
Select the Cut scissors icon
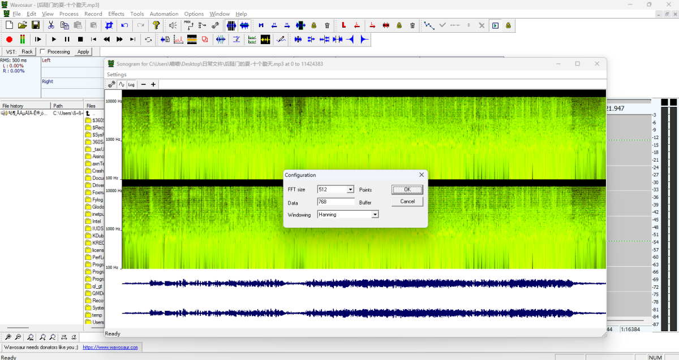(51, 25)
